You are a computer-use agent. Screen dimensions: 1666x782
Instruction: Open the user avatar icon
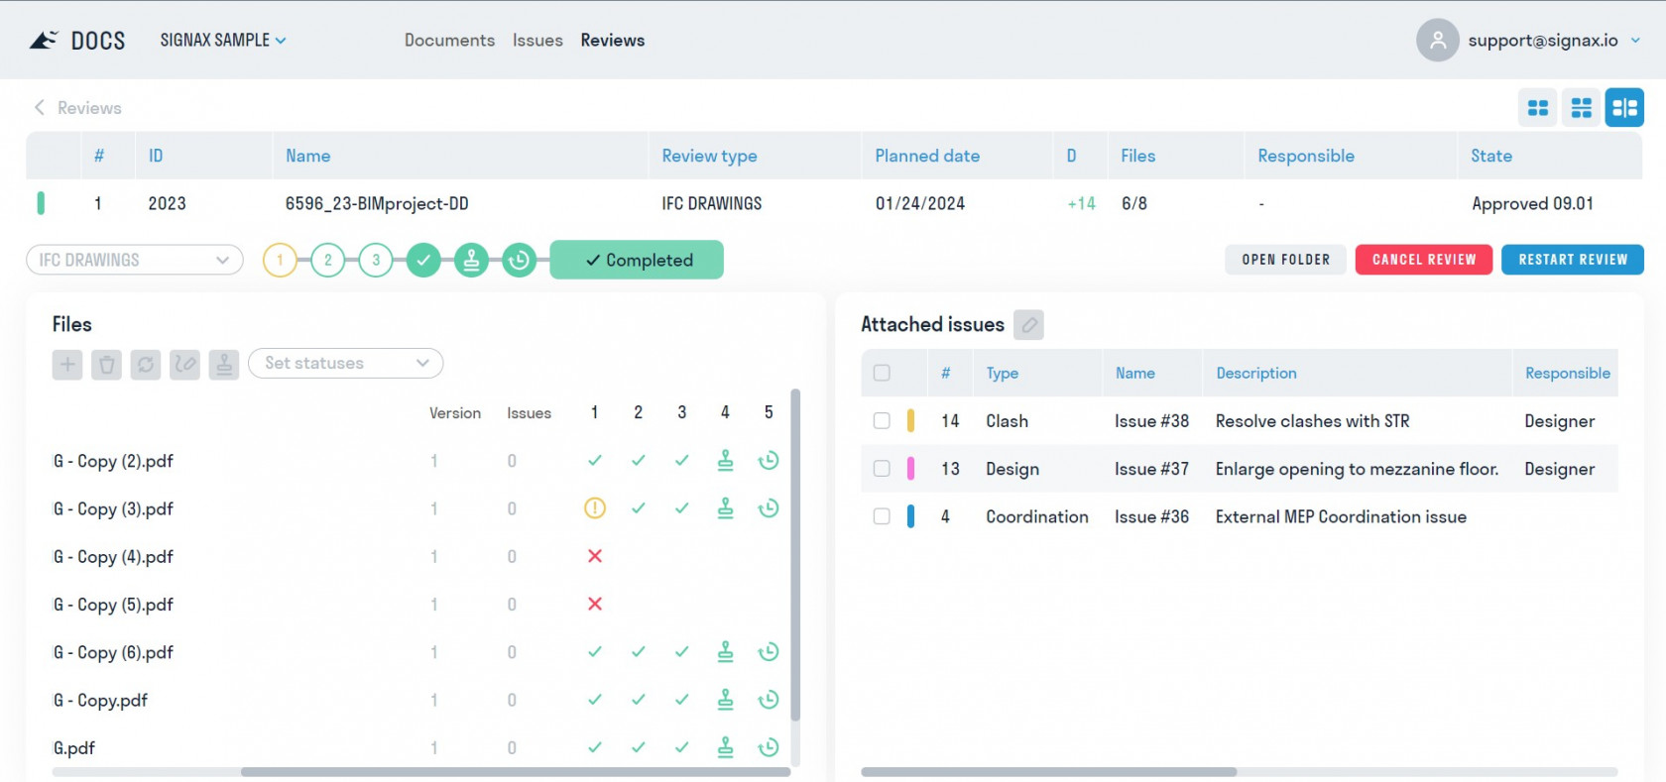(x=1437, y=41)
